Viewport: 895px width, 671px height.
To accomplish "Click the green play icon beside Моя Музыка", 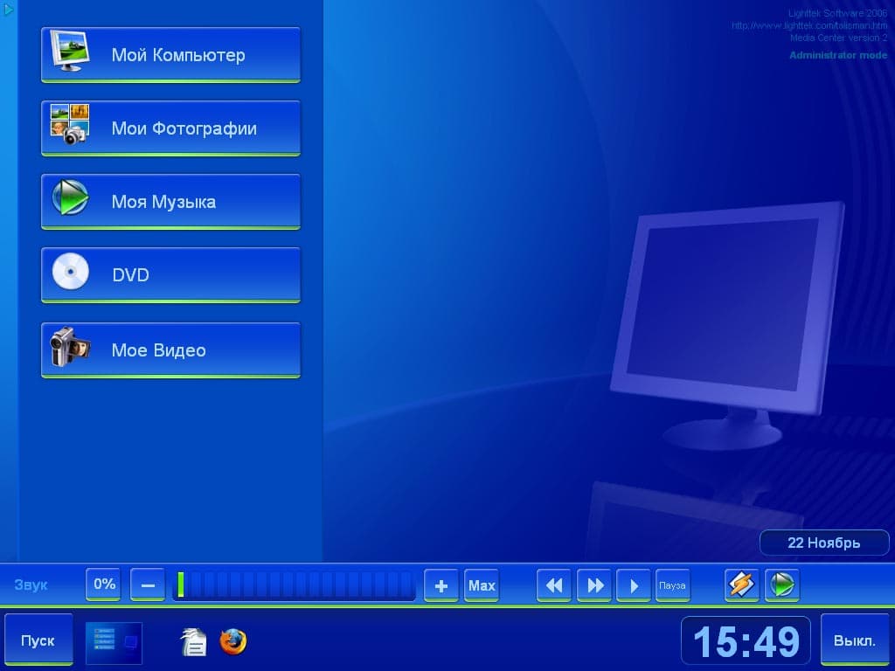I will 70,197.
